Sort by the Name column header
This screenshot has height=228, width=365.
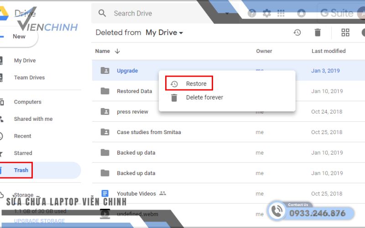(x=102, y=51)
